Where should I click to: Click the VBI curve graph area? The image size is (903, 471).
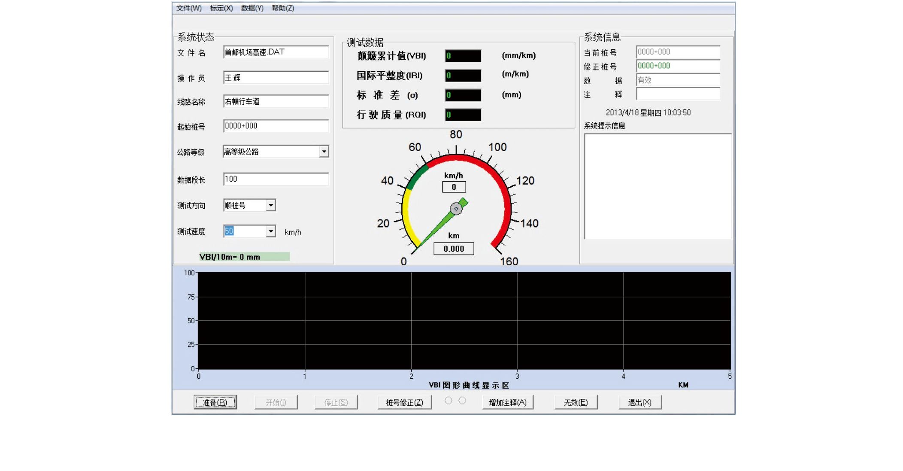464,320
